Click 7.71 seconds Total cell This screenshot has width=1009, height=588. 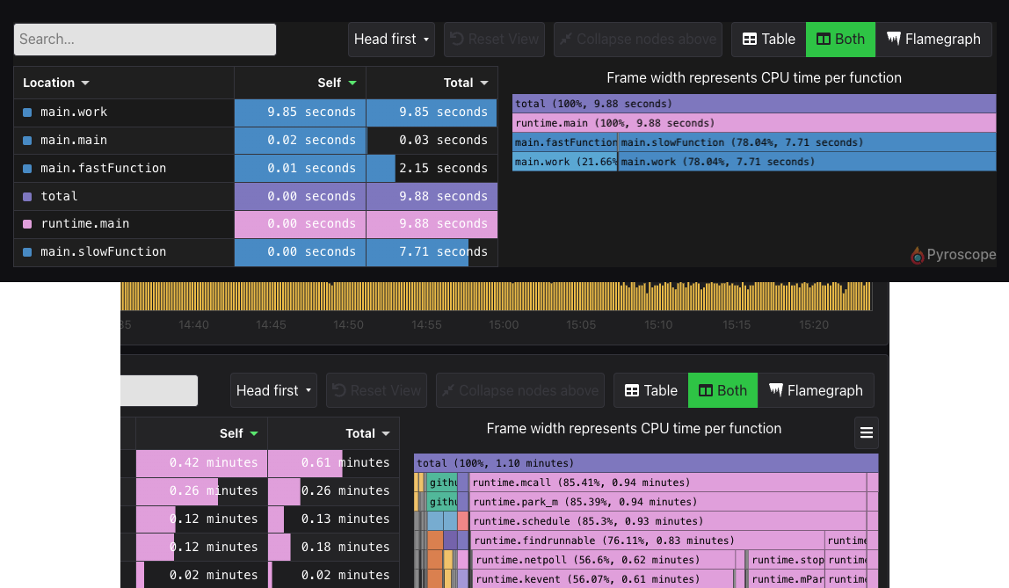432,252
